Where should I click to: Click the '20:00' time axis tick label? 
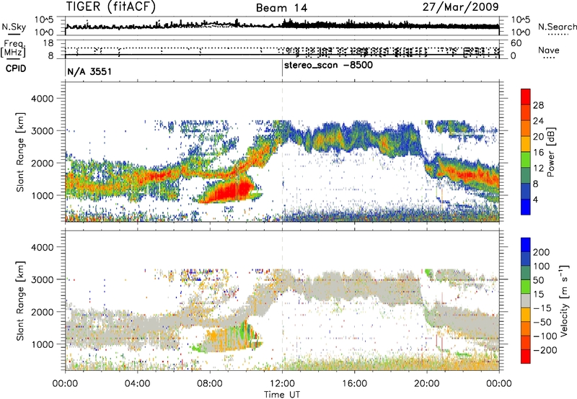[x=427, y=383]
